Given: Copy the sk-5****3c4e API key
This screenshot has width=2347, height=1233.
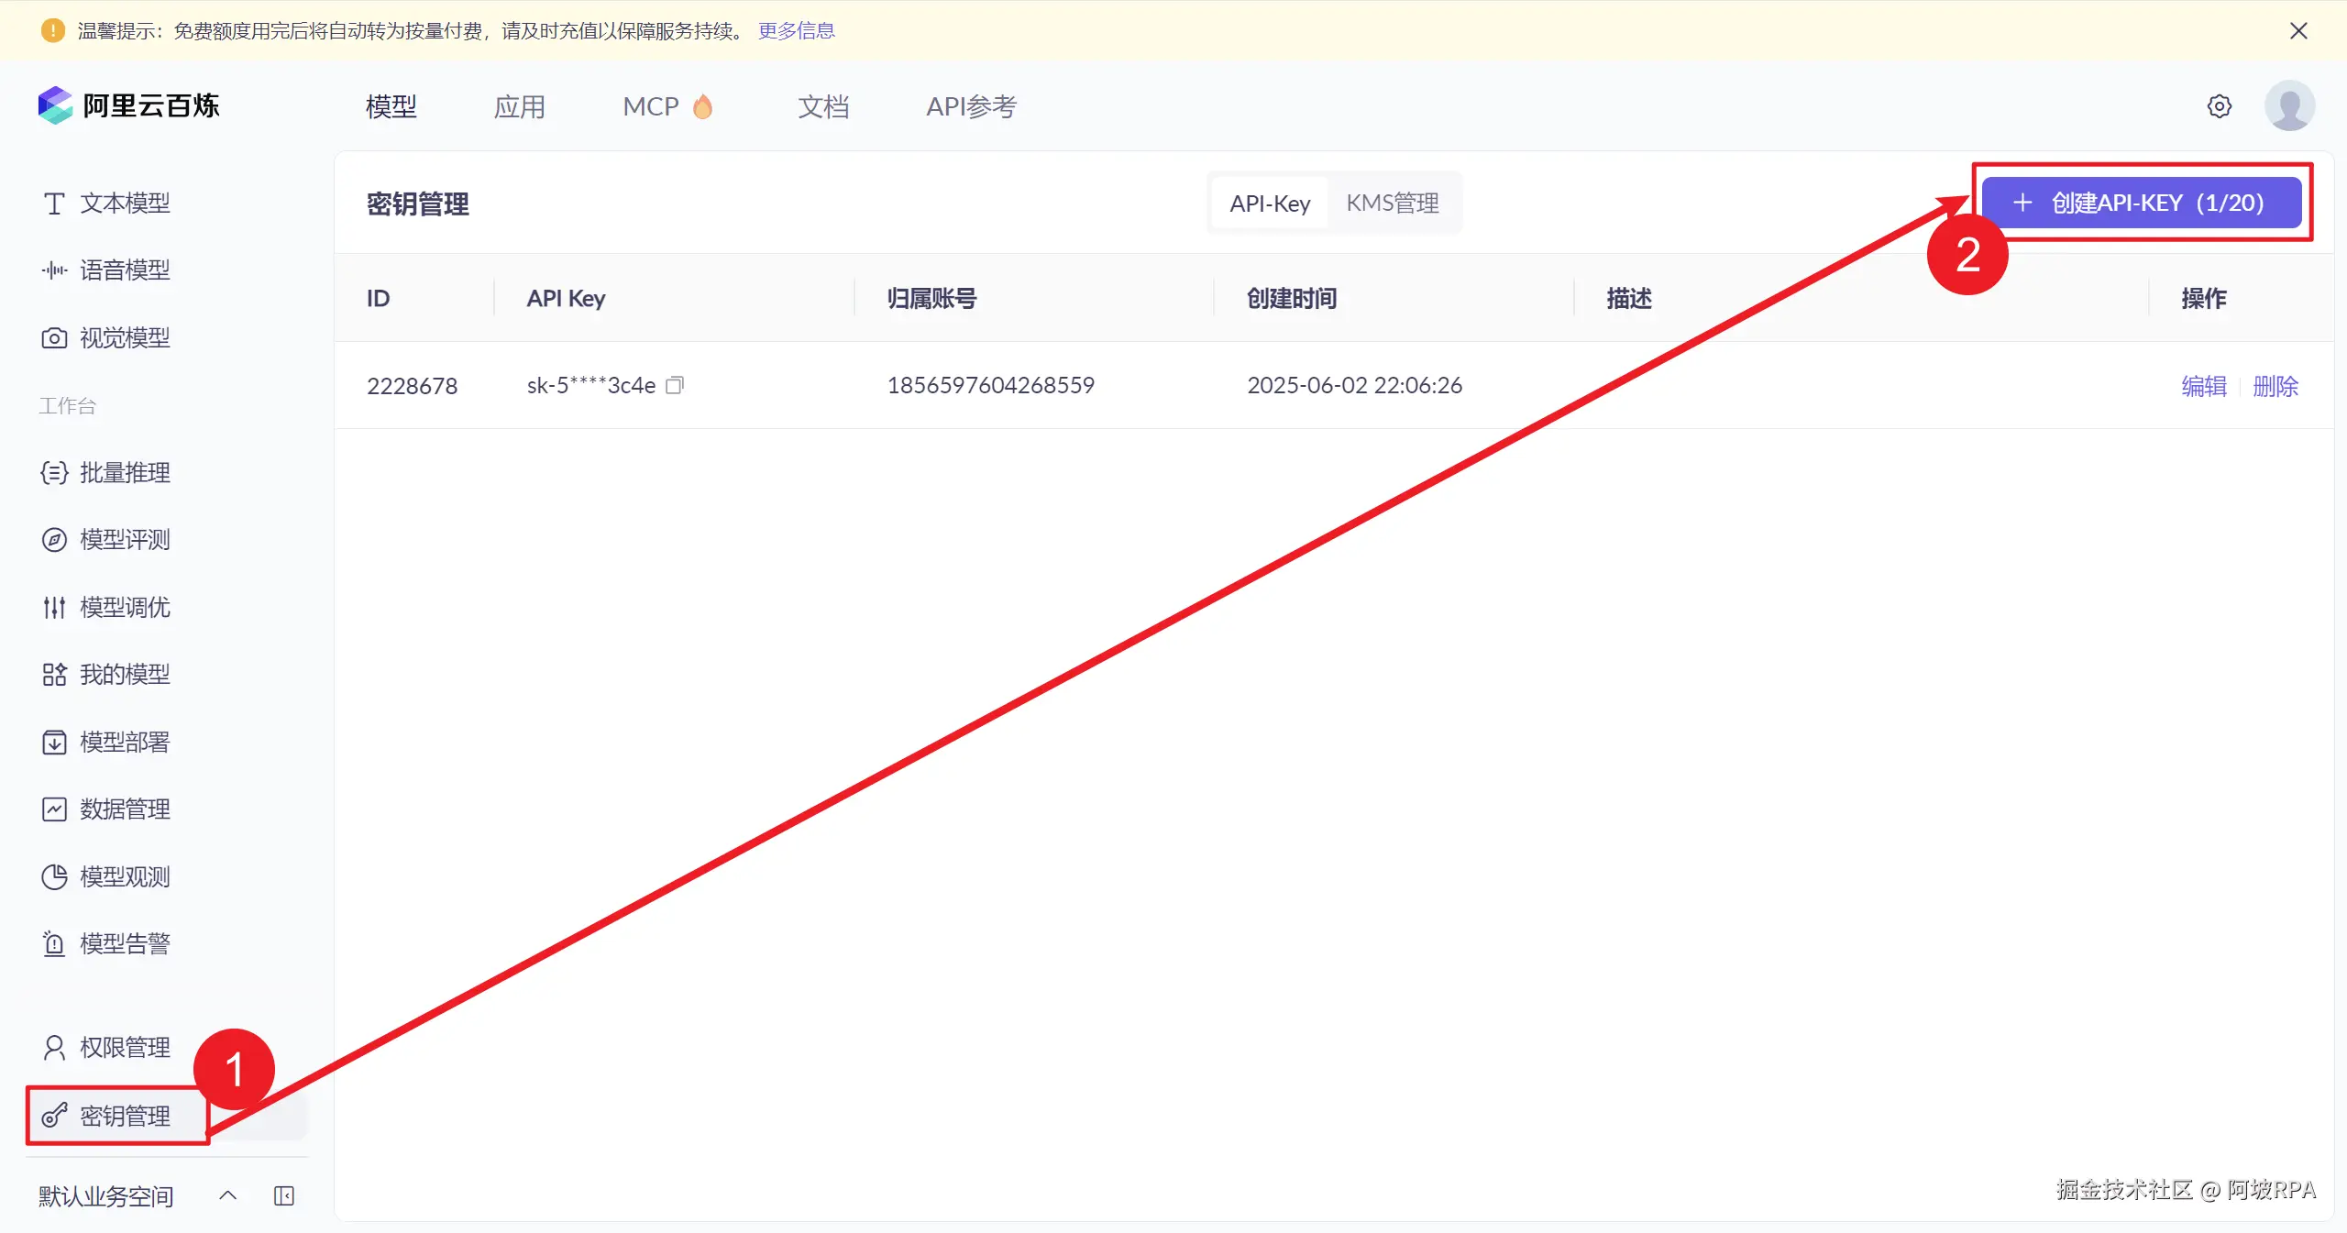Looking at the screenshot, I should 675,385.
